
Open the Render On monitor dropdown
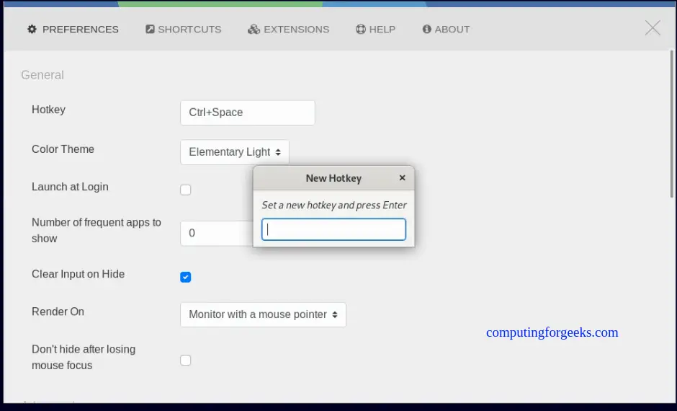(x=263, y=314)
